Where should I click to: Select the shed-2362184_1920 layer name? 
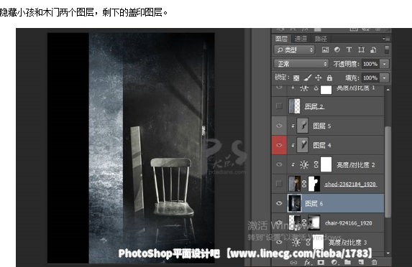pyautogui.click(x=350, y=184)
